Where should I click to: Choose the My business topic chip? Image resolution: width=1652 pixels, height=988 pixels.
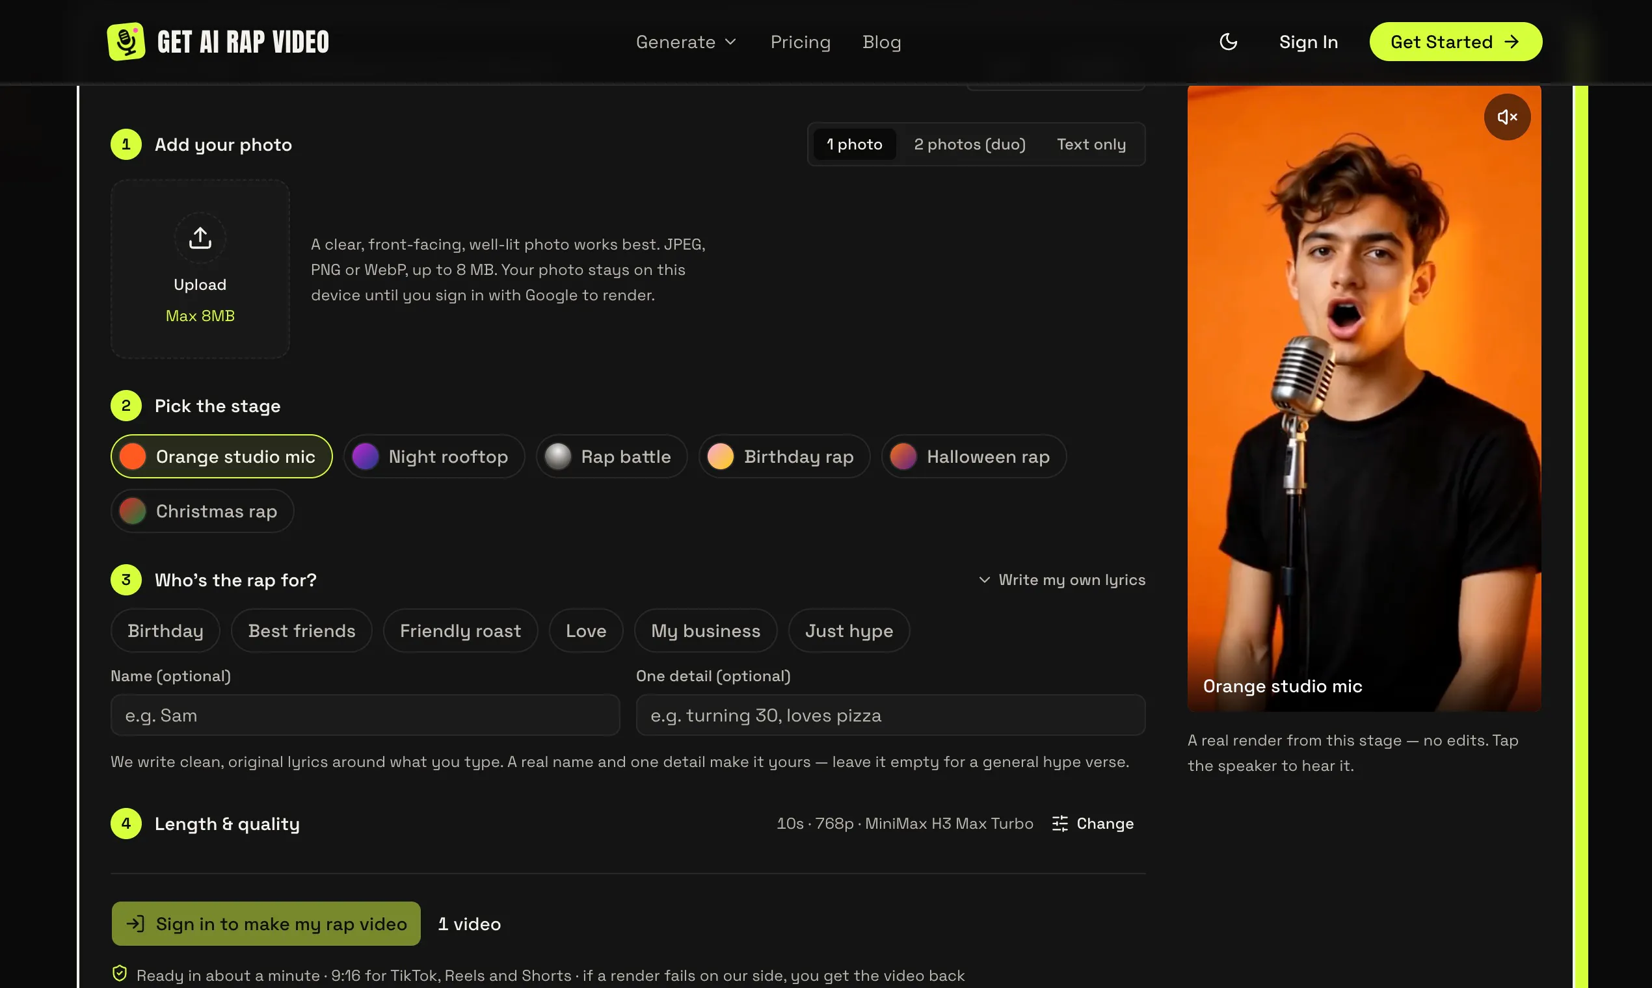click(x=706, y=630)
